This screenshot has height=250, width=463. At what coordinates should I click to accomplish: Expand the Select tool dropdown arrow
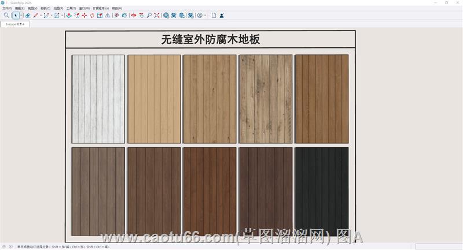click(21, 16)
